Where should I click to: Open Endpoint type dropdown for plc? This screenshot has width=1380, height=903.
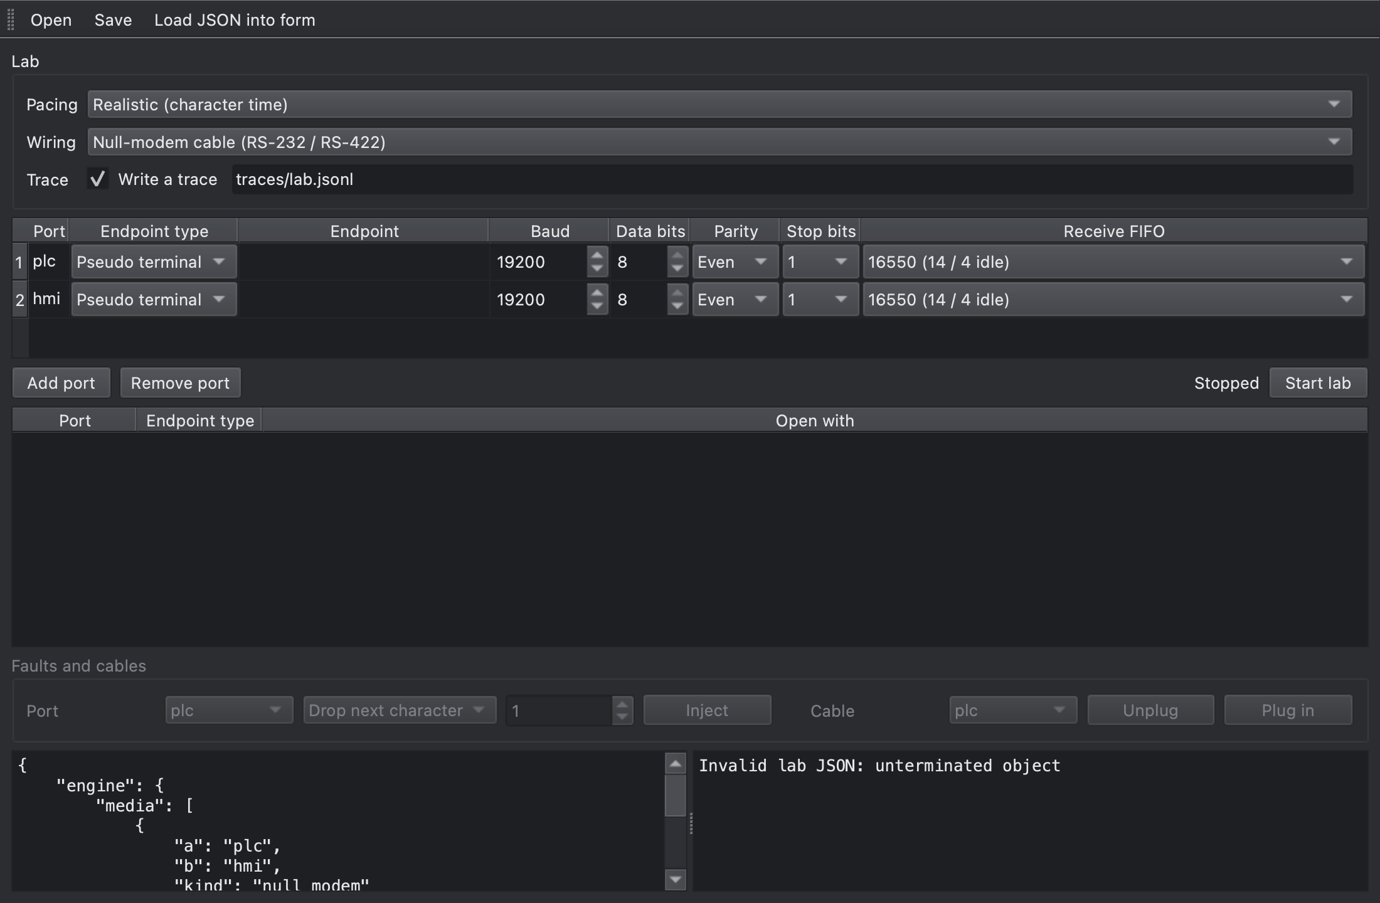(154, 262)
